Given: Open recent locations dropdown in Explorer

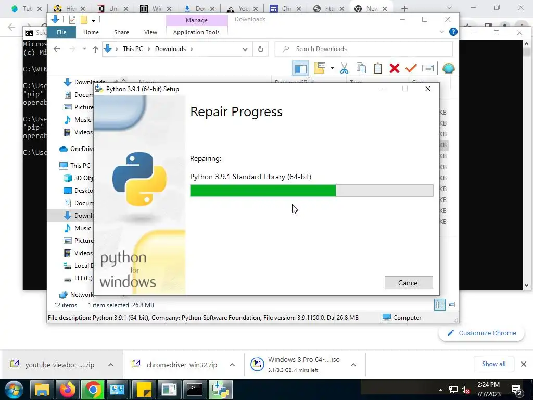Looking at the screenshot, I should click(x=84, y=49).
